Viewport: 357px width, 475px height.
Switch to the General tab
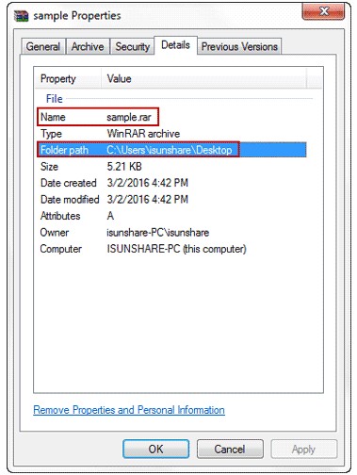[x=43, y=46]
